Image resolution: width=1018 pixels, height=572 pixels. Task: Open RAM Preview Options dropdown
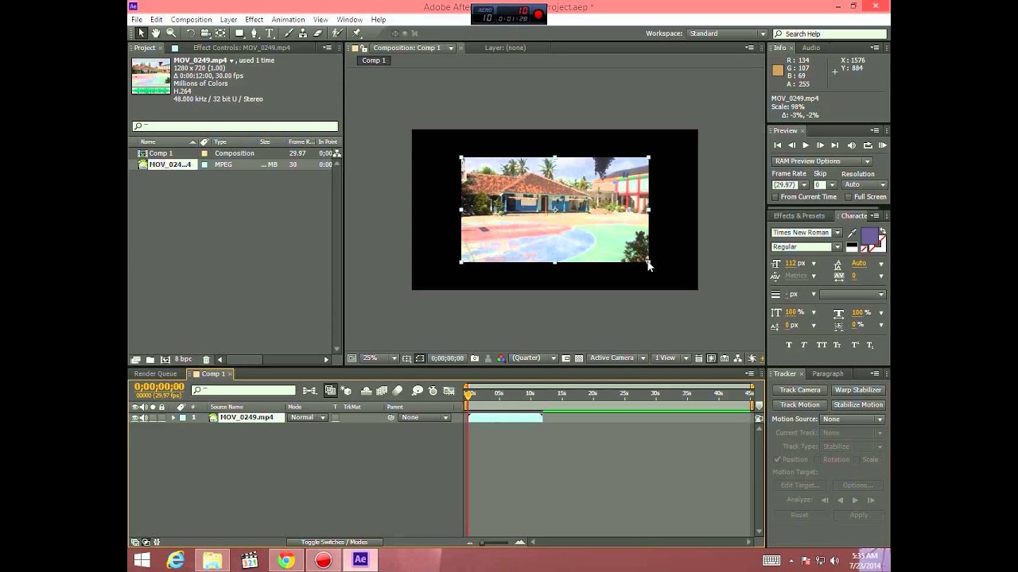coord(822,161)
